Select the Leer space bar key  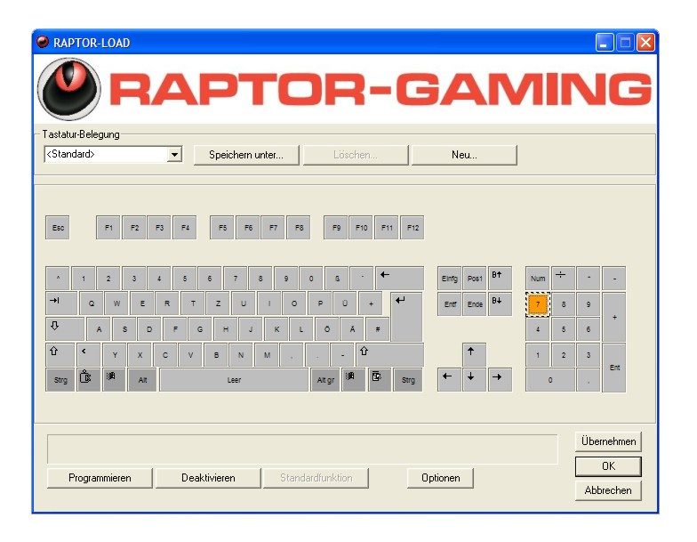pos(234,380)
